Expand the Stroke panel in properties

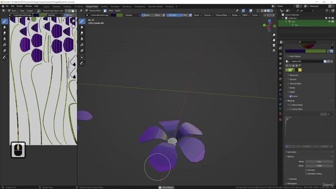(x=292, y=88)
